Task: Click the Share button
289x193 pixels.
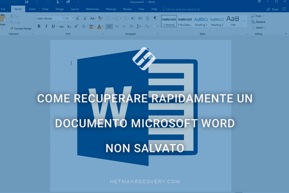Action: 272,9
